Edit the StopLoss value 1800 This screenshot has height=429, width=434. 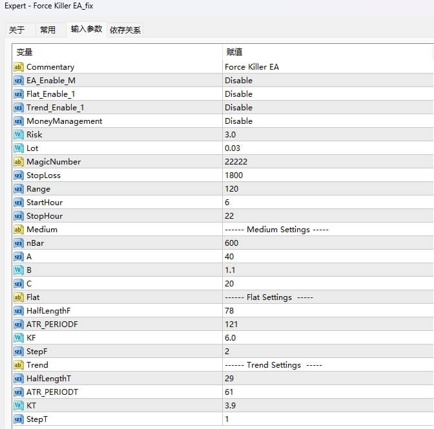tap(328, 175)
